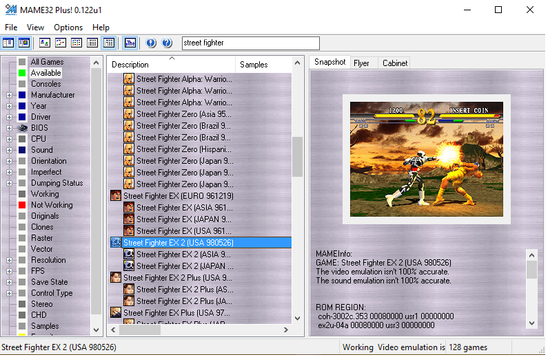Image resolution: width=548 pixels, height=357 pixels.
Task: Open the Options menu
Action: [68, 28]
